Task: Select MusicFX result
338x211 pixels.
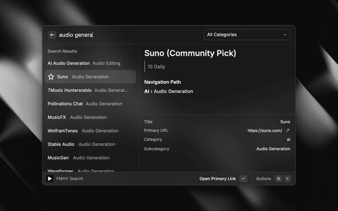Action: click(x=90, y=117)
